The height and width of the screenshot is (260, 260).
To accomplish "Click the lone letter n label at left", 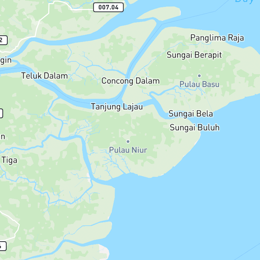I will coord(3,137).
